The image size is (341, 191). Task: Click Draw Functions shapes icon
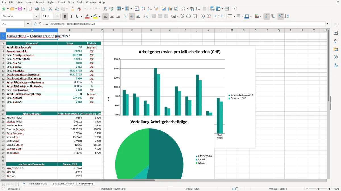[x=235, y=9]
